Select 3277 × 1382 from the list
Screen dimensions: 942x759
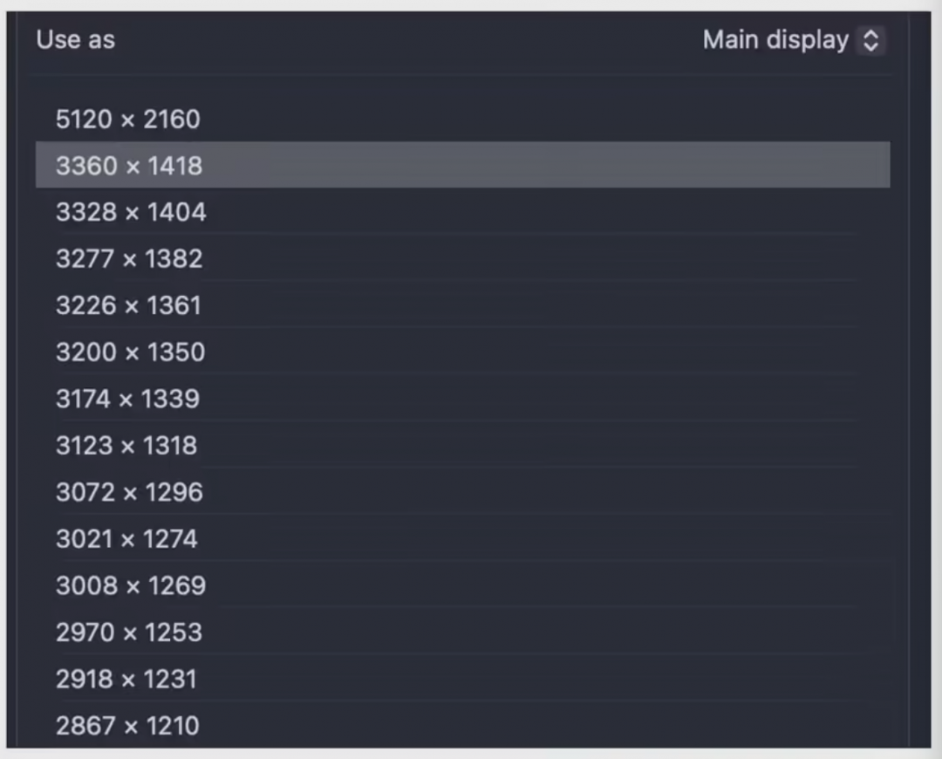[129, 259]
